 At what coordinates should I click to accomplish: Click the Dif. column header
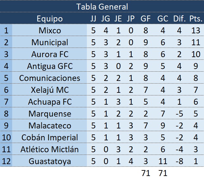(180, 18)
